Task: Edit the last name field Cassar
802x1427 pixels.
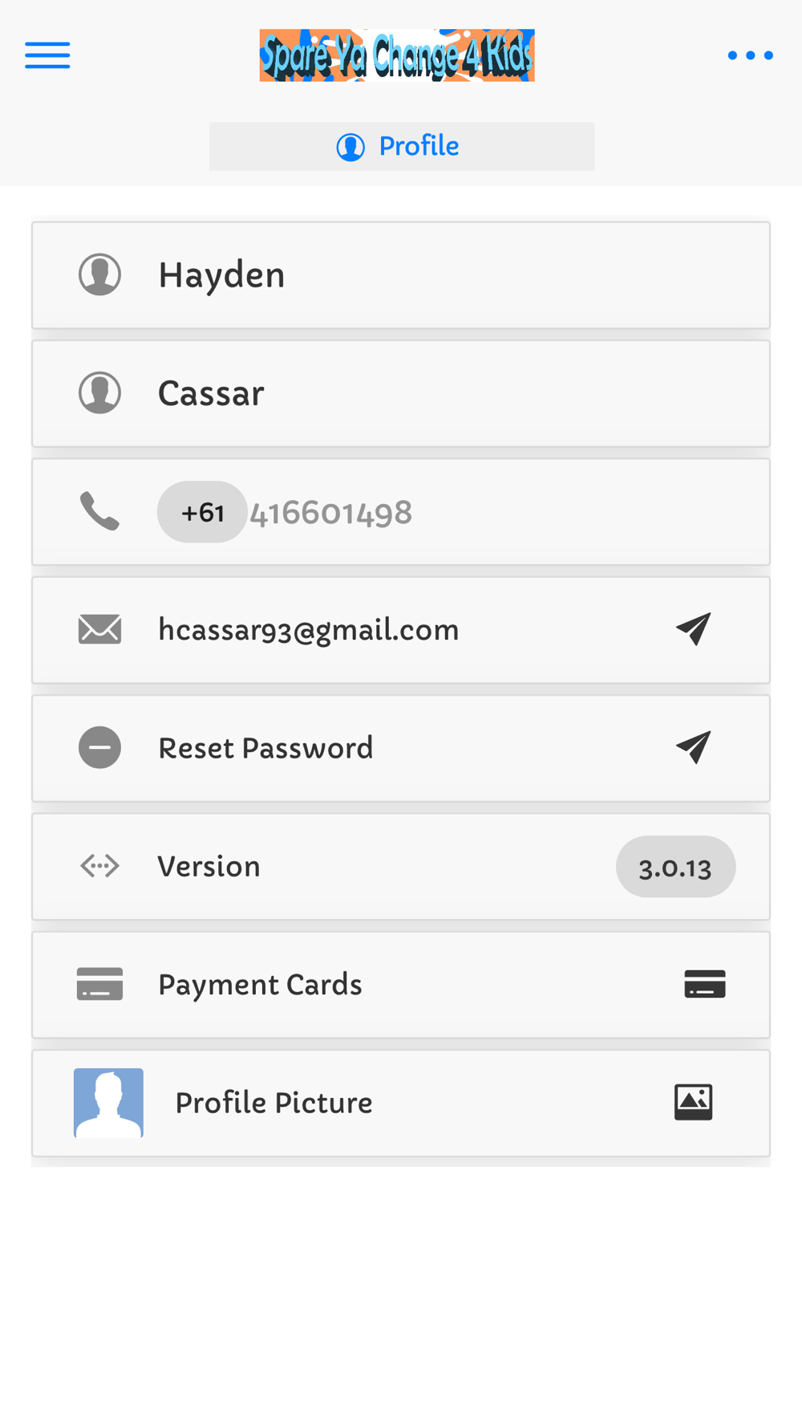Action: pos(401,393)
